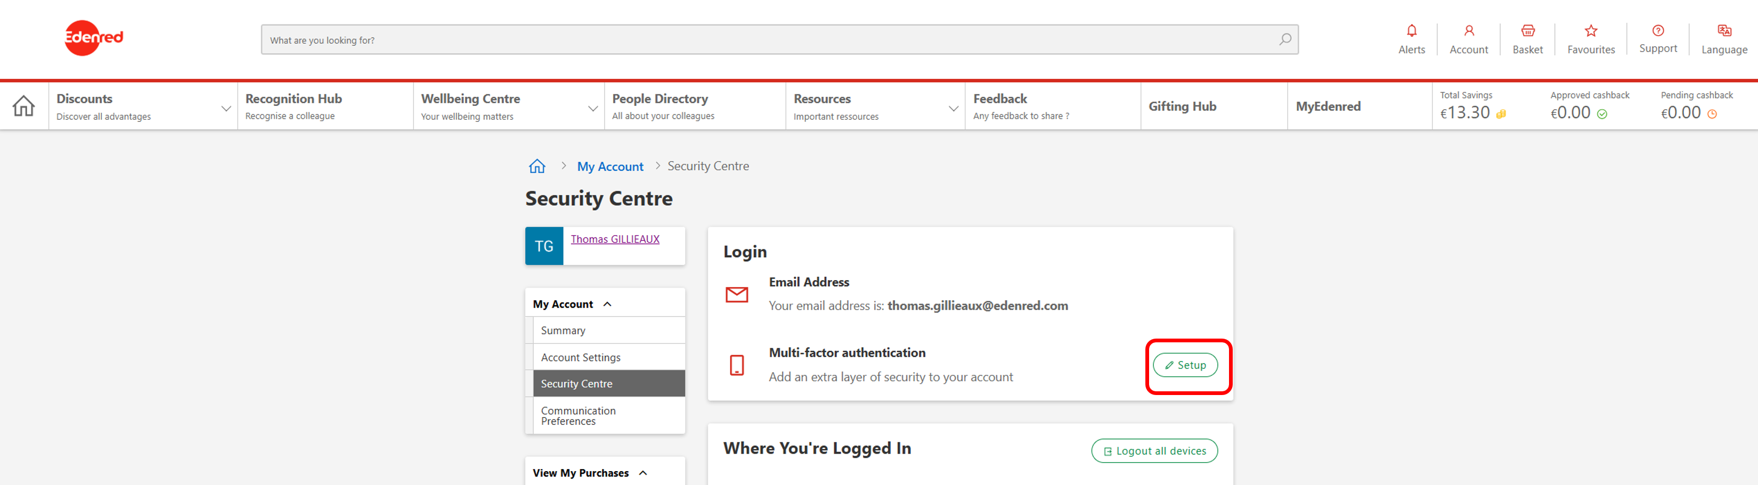Click the Total Savings coins icon

coord(1501,114)
